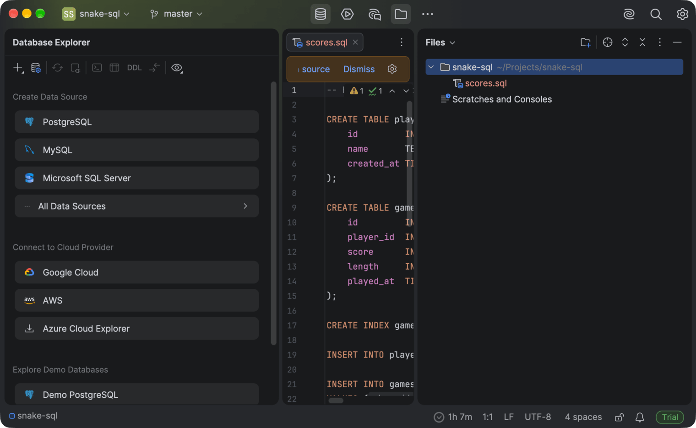This screenshot has height=428, width=696.
Task: Connect to Google Cloud provider
Action: pos(137,272)
